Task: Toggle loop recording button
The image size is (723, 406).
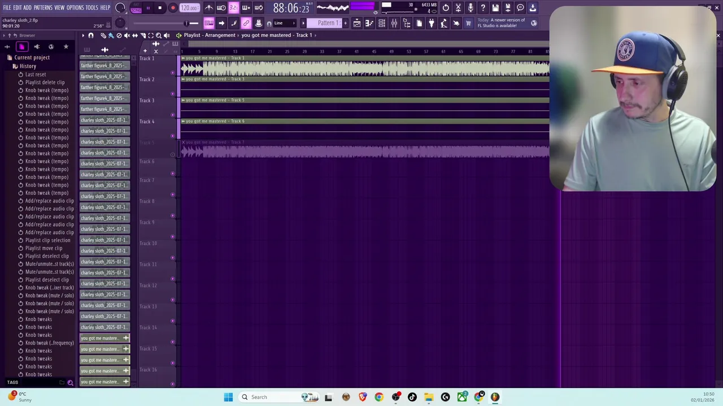Action: tap(258, 8)
